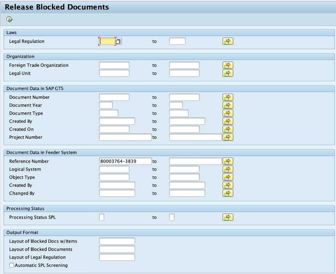Viewport: 336px width, 274px height.
Task: Open multiple selection for Foreign Trade Organization
Action: (x=228, y=65)
